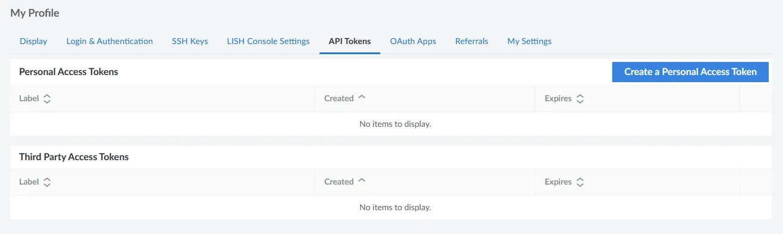The height and width of the screenshot is (234, 783).
Task: Click Label column header in Third Party tokens
Action: (29, 182)
